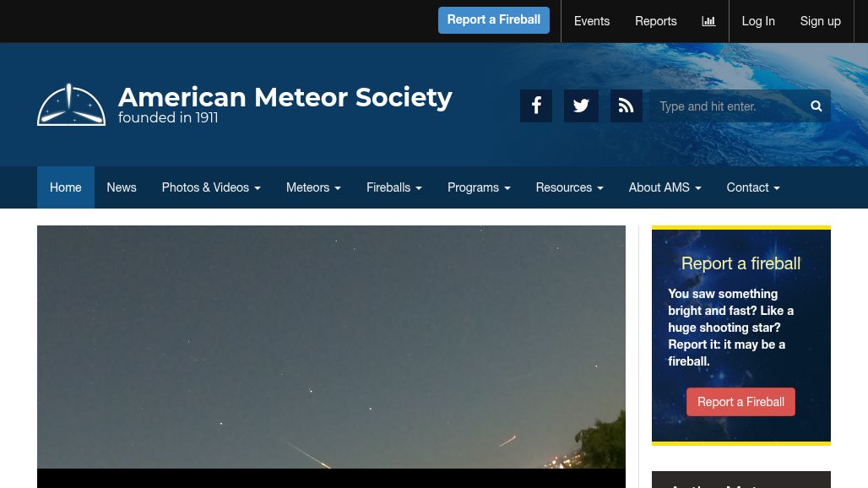Viewport: 868px width, 488px height.
Task: Open the Meteors menu dropdown
Action: click(x=312, y=187)
